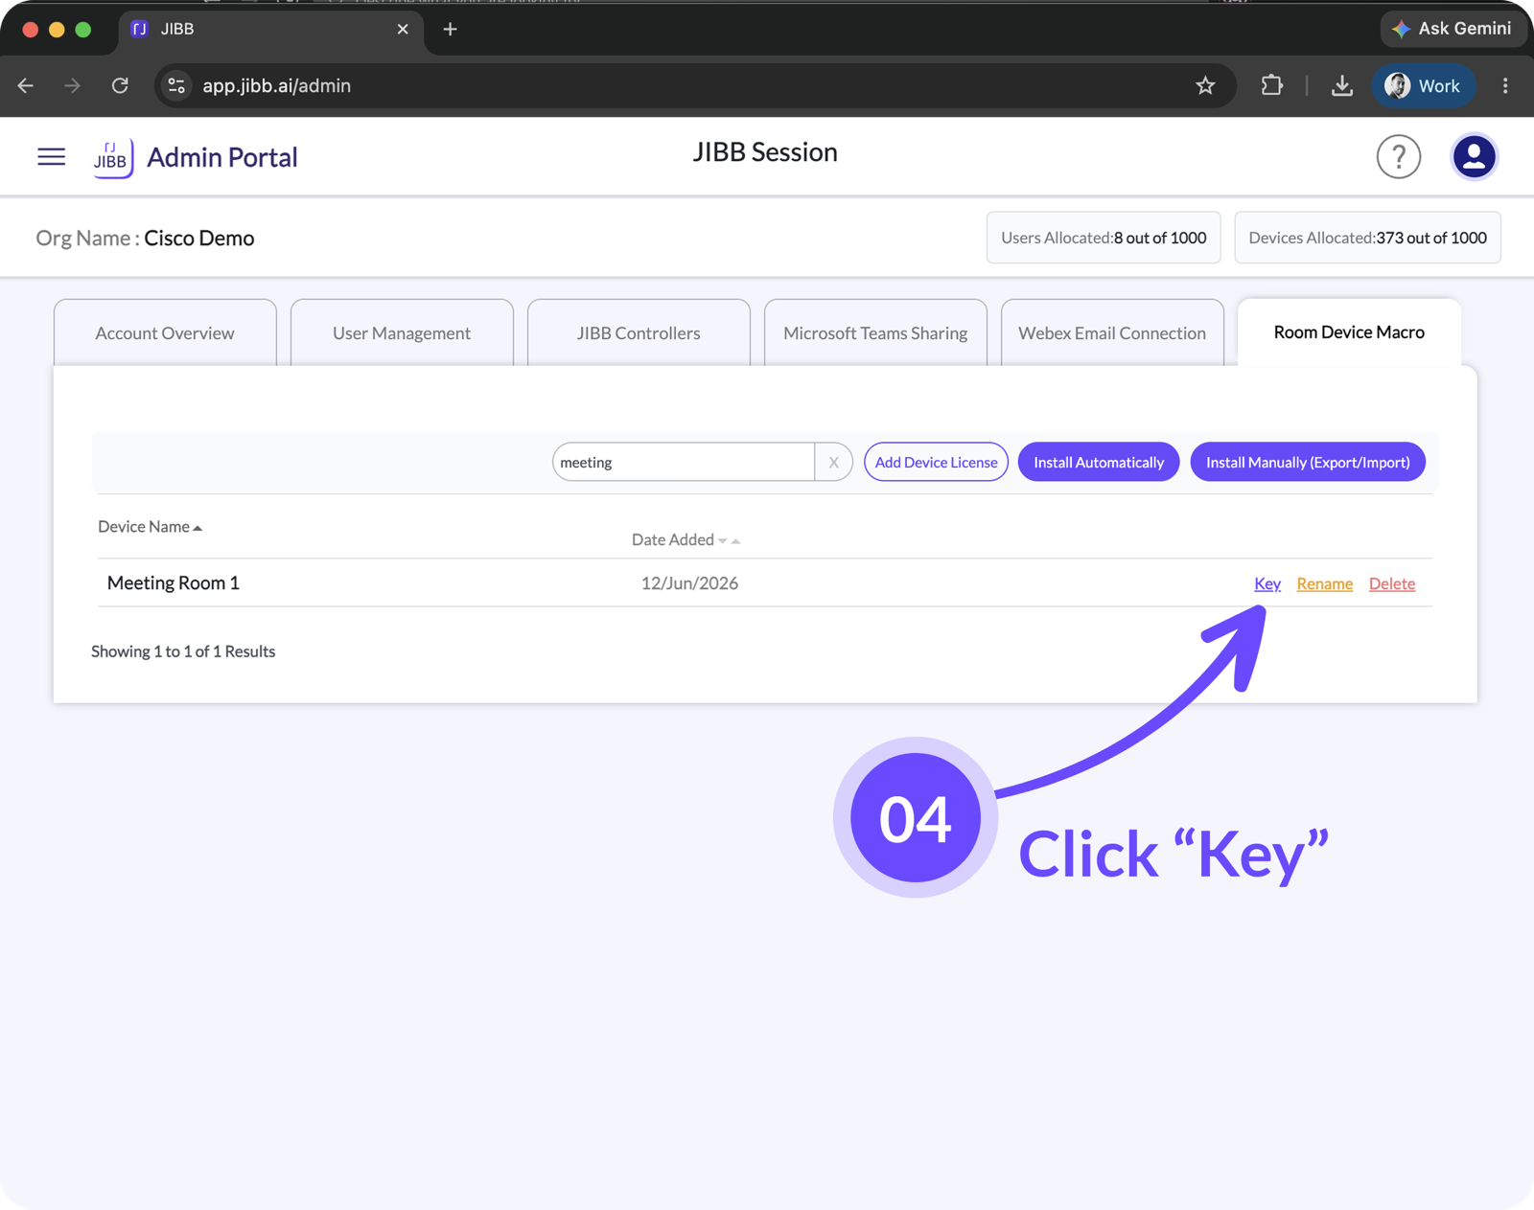This screenshot has height=1210, width=1534.
Task: Click the Admin Portal title text
Action: click(x=222, y=157)
